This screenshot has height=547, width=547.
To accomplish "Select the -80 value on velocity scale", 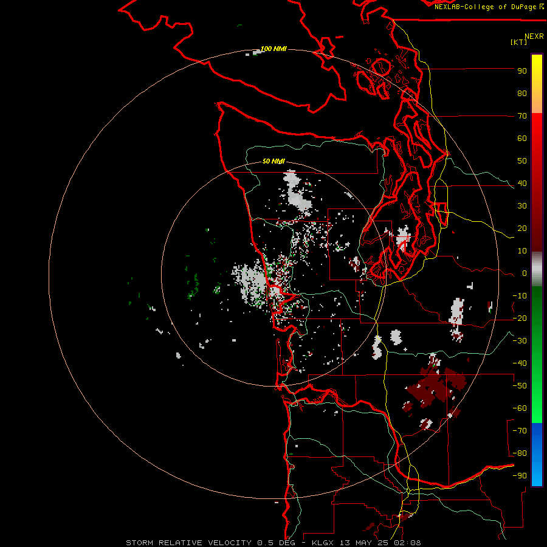I will pos(520,453).
